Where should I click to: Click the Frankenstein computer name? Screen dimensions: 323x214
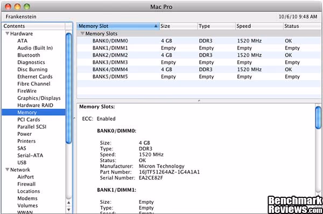click(21, 17)
